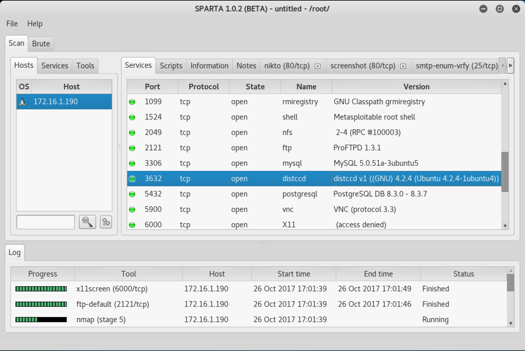
Task: Click green open indicator beside port 1524
Action: click(132, 117)
